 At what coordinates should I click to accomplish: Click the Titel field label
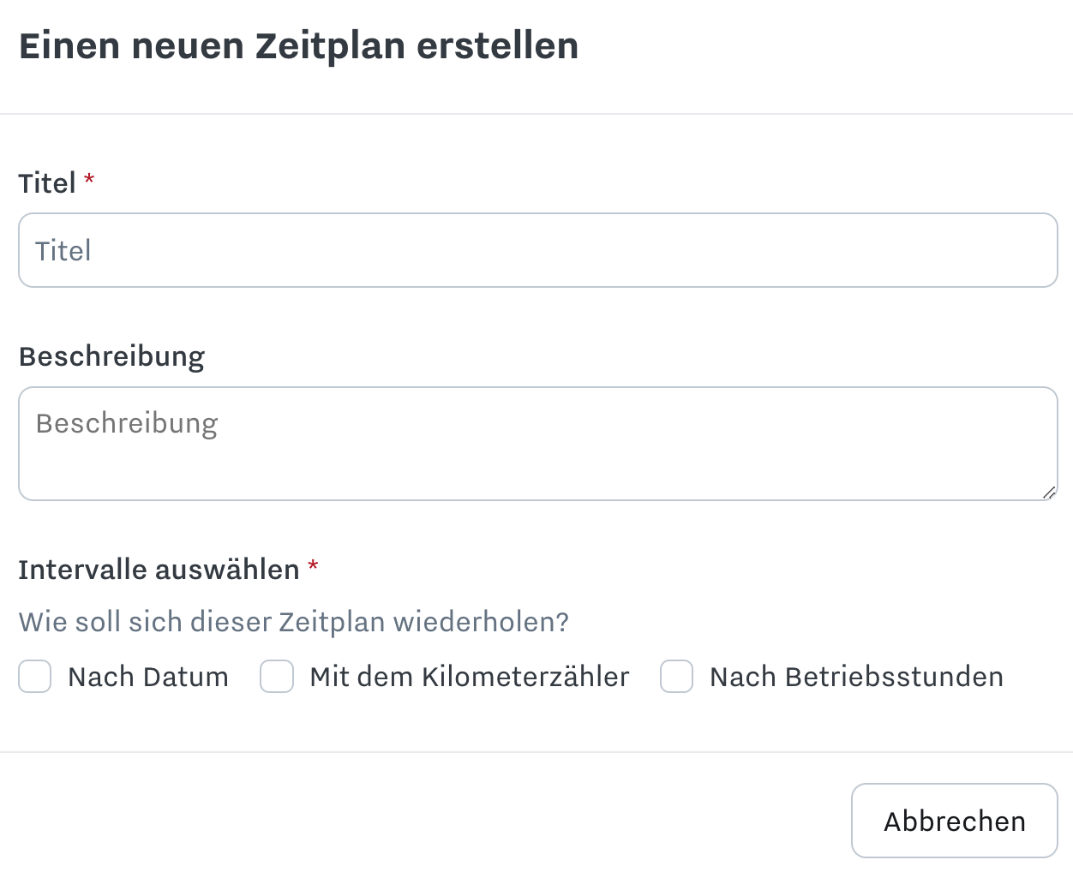(x=47, y=183)
